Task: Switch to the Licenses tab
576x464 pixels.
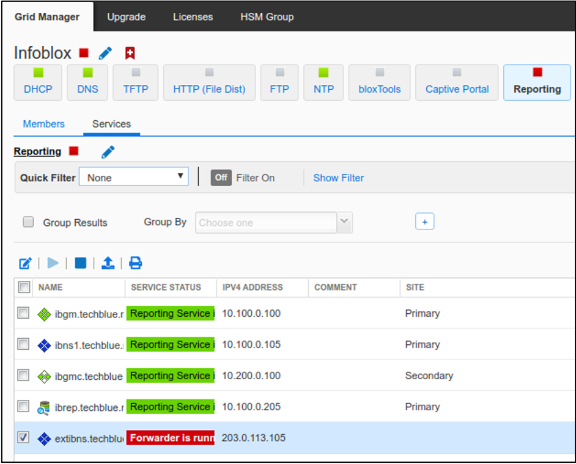Action: click(193, 17)
